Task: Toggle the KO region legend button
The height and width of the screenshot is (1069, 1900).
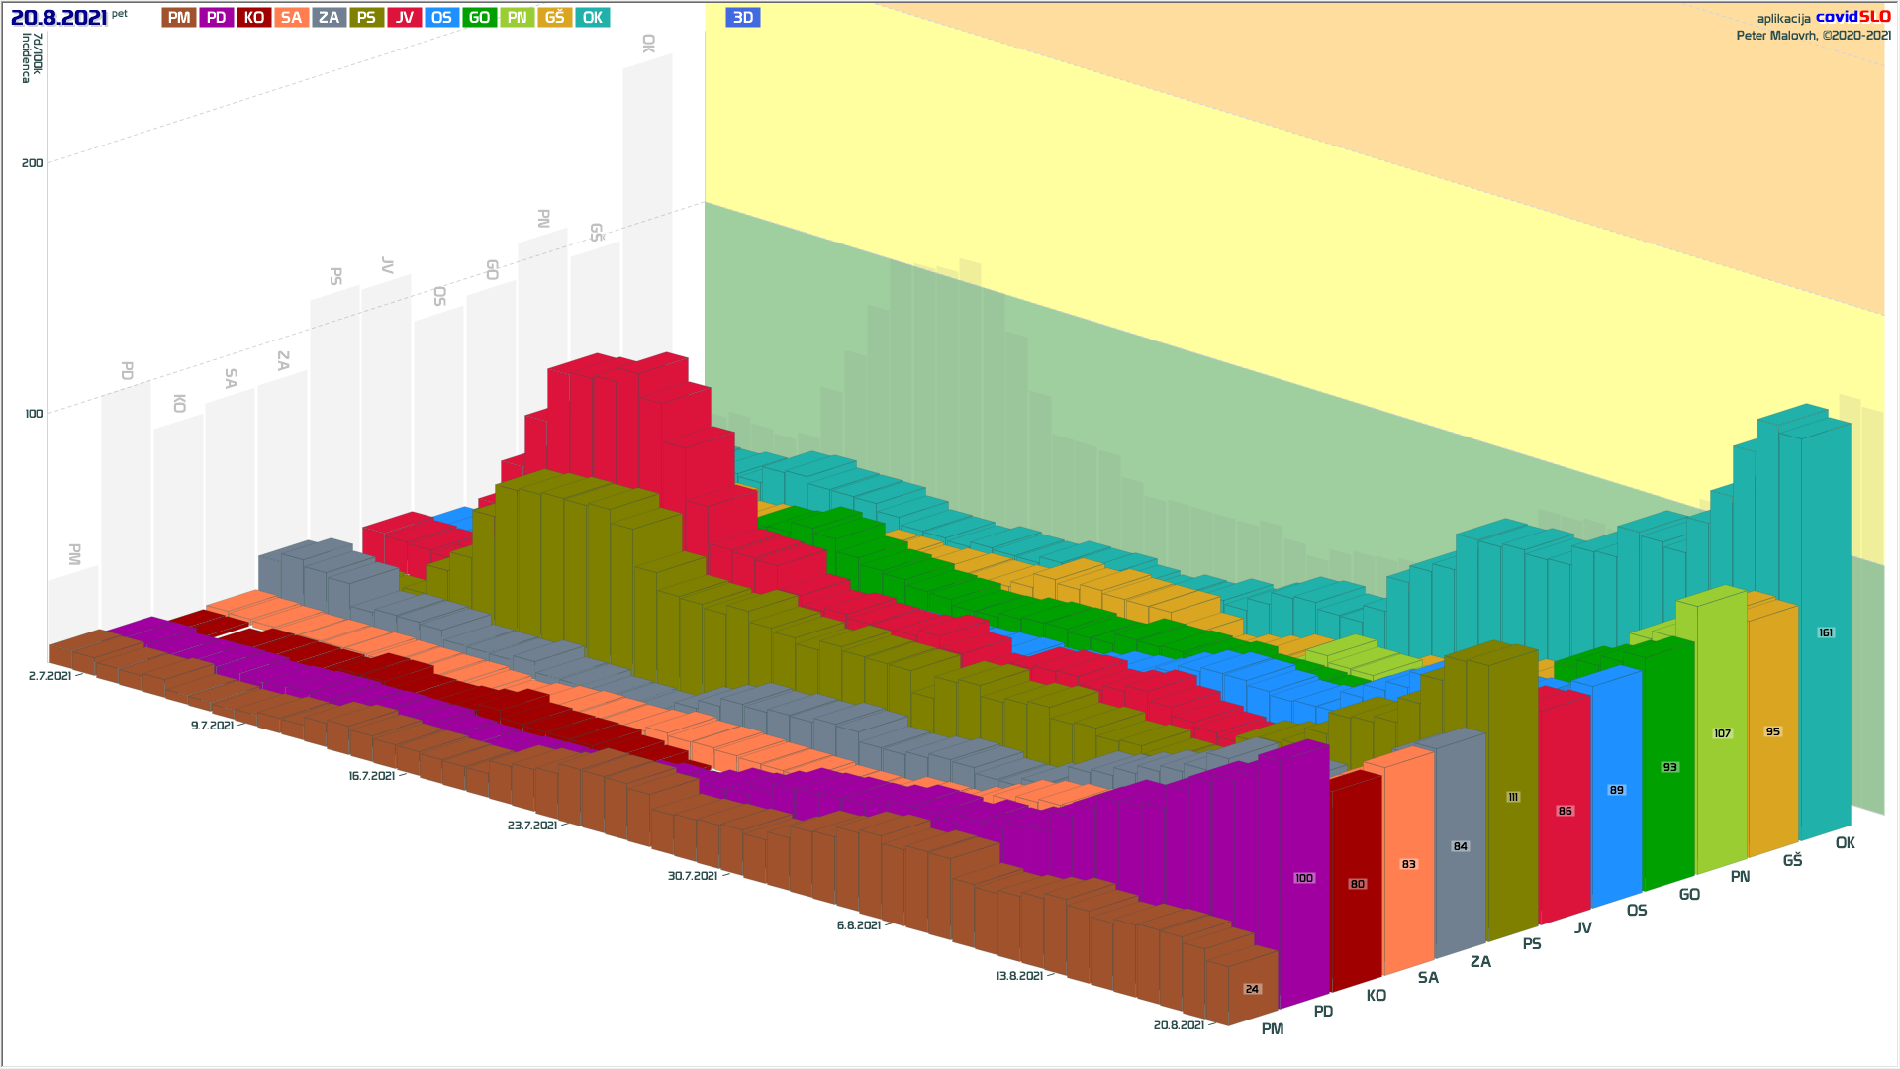Action: (x=254, y=18)
